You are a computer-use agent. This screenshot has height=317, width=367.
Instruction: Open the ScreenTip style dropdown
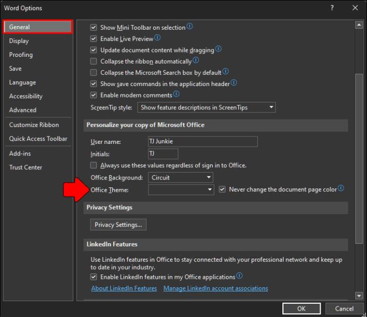tap(206, 107)
